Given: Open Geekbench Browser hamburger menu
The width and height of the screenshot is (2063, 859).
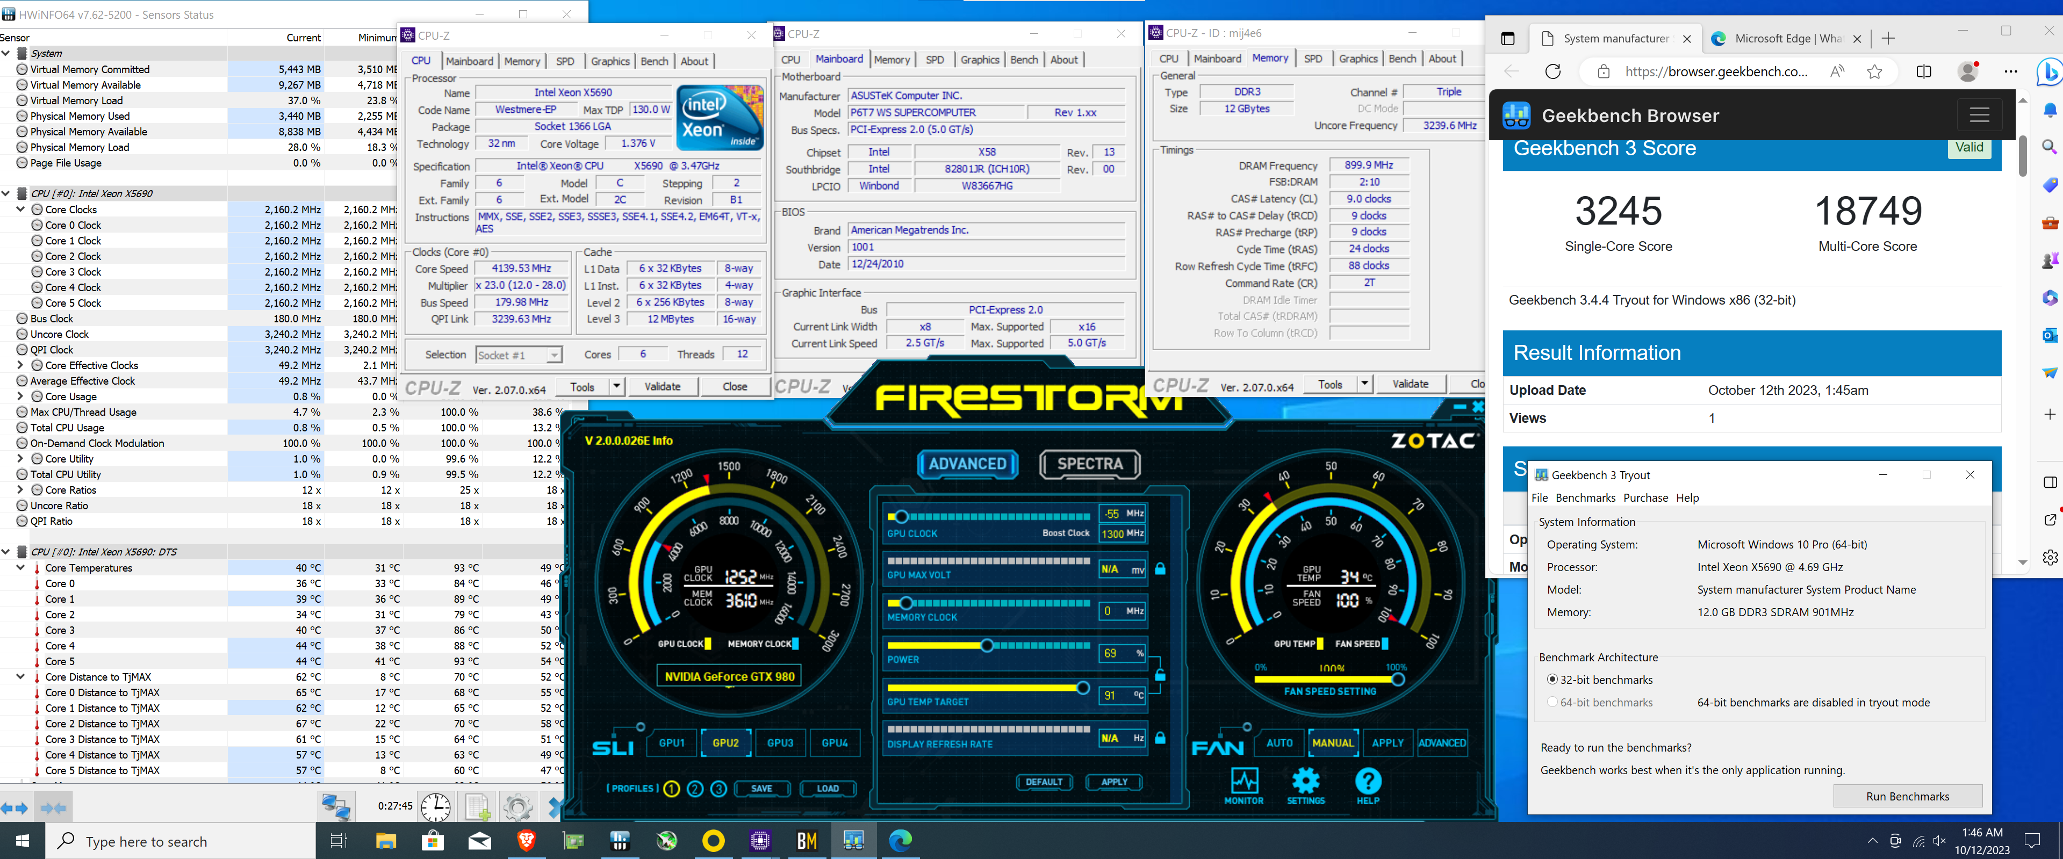Looking at the screenshot, I should [x=1979, y=116].
